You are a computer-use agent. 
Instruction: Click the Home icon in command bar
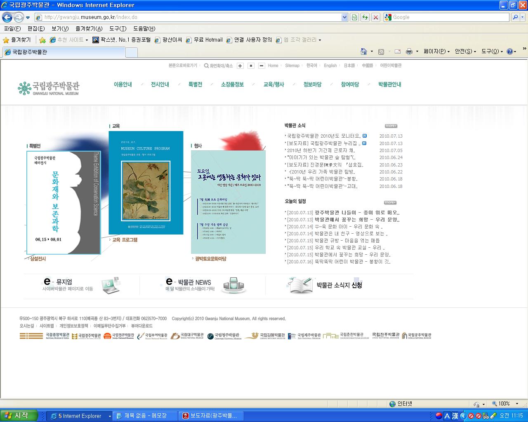pyautogui.click(x=363, y=52)
